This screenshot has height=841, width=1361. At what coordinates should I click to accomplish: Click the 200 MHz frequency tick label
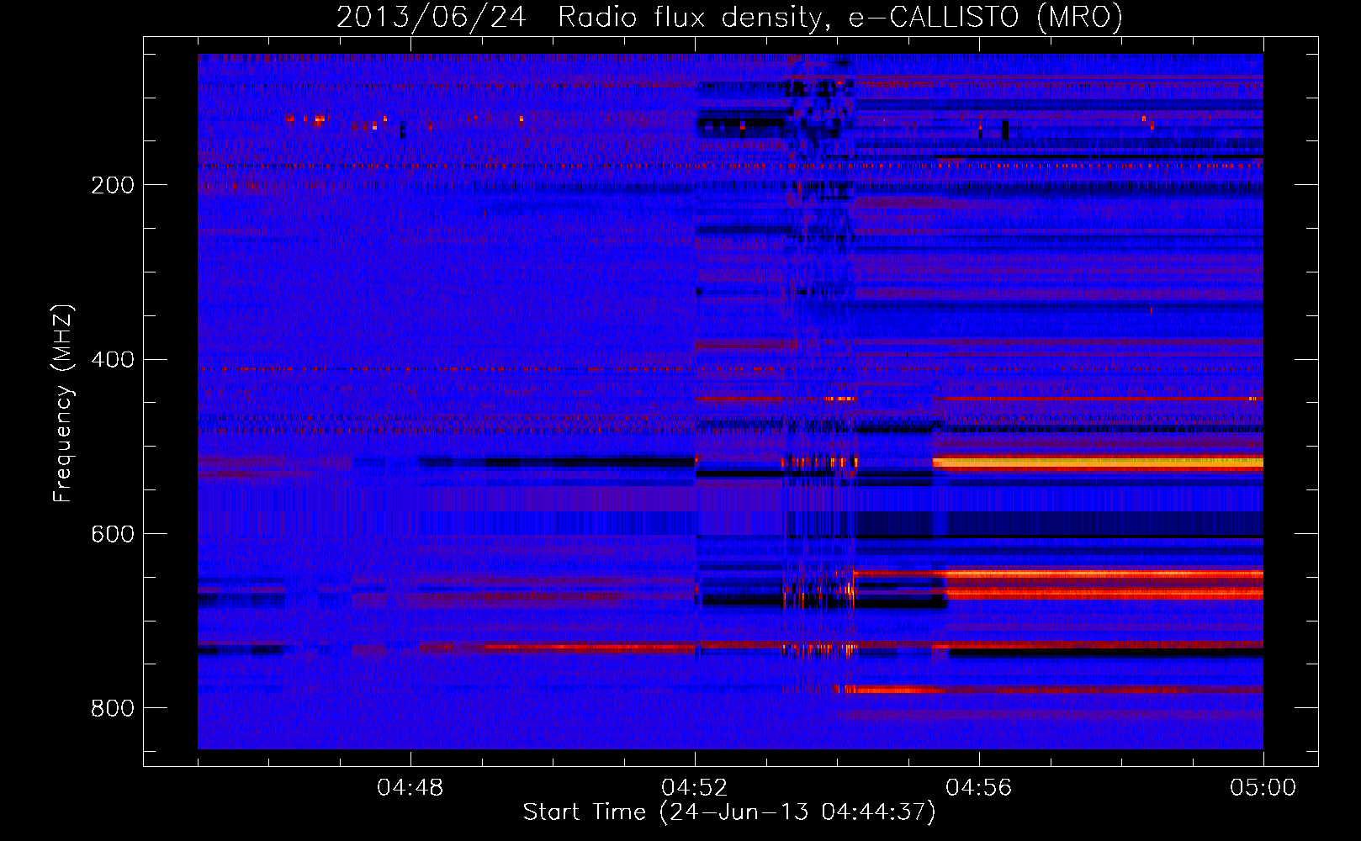(113, 185)
